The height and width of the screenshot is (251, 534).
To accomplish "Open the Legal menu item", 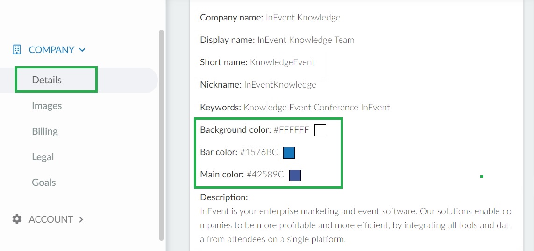I will point(43,157).
